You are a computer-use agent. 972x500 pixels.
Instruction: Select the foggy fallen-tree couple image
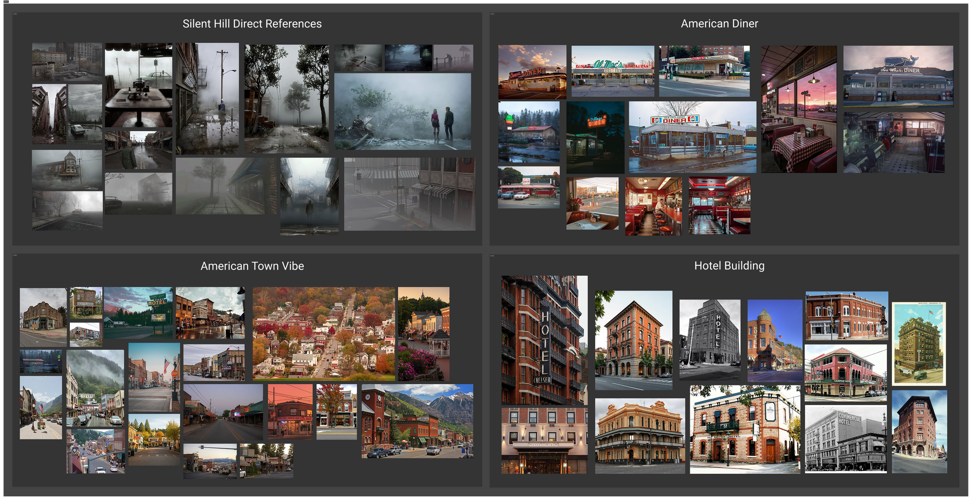coord(402,111)
